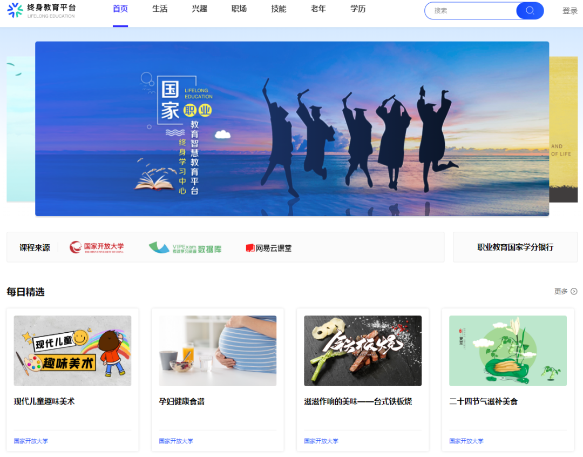
Task: Click the 台式铁板烧 course title
Action: (x=358, y=401)
